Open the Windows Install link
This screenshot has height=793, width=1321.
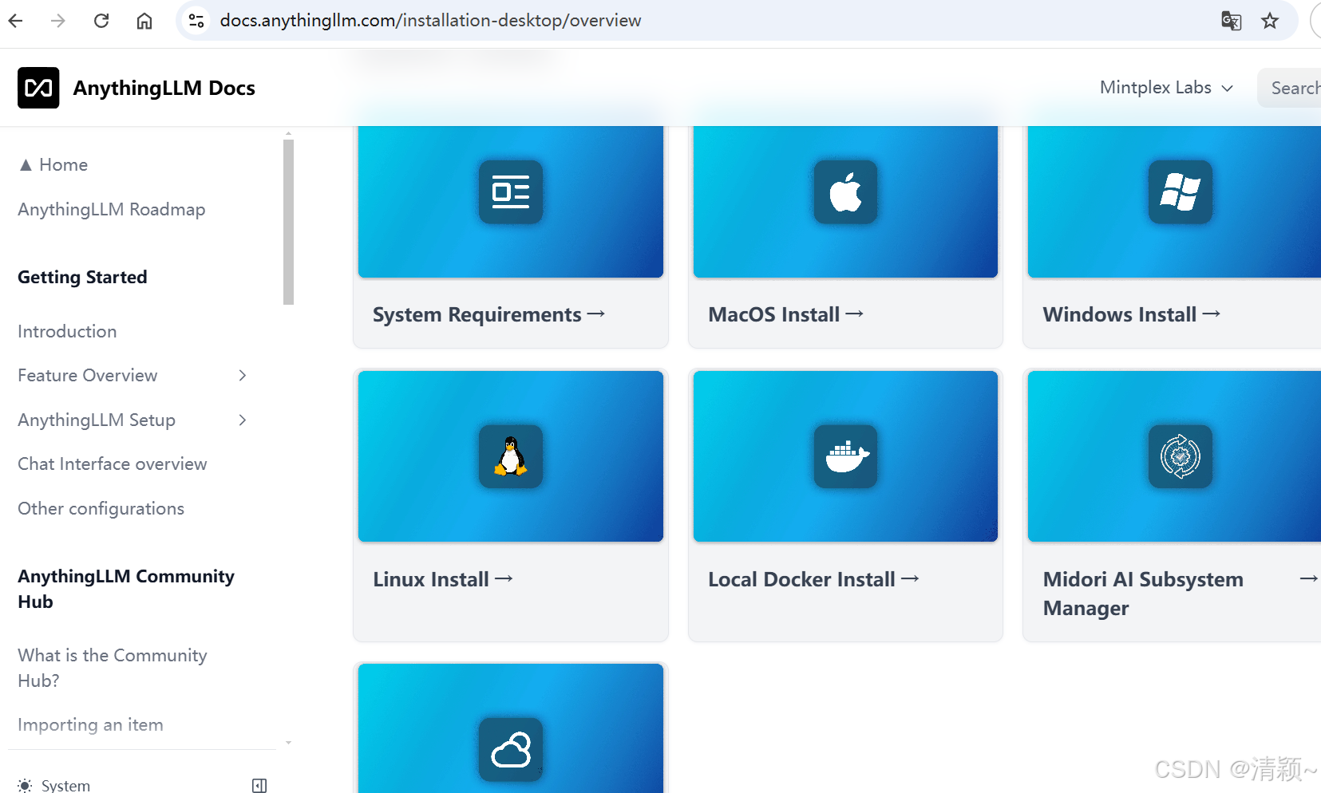coord(1131,315)
